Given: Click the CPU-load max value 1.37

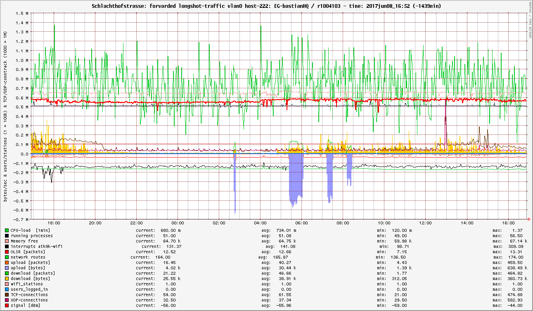Looking at the screenshot, I should click(x=517, y=230).
